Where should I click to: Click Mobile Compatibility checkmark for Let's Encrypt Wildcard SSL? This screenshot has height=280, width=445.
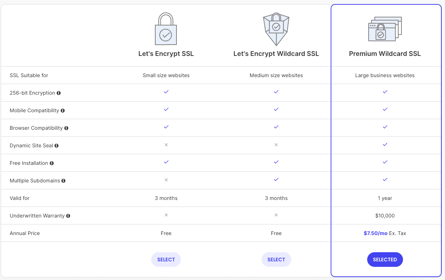pyautogui.click(x=276, y=109)
